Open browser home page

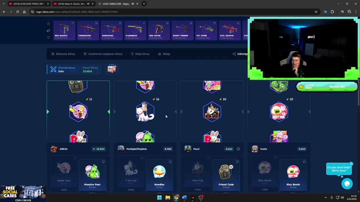click(24, 12)
